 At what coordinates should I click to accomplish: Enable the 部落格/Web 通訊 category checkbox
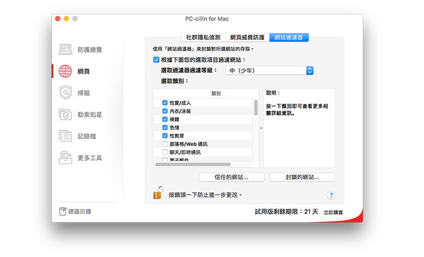pos(165,143)
